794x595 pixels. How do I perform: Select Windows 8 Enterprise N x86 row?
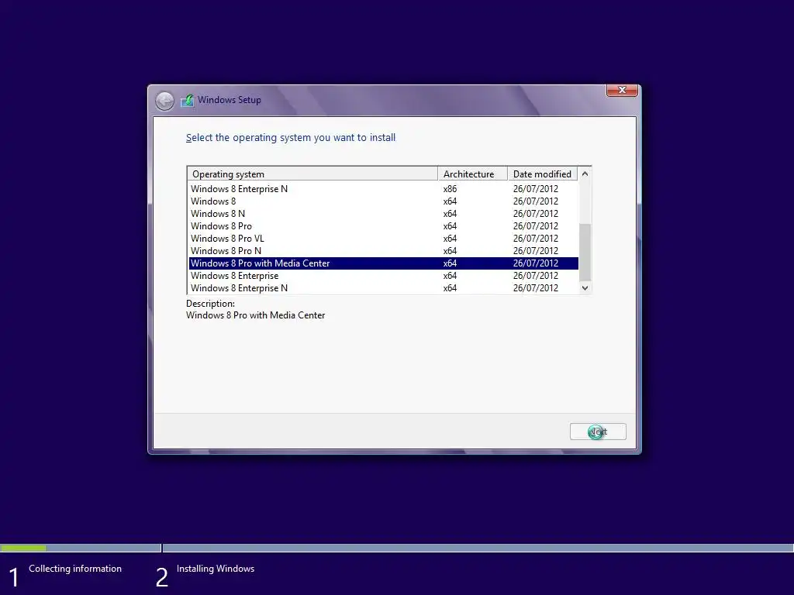coord(383,189)
